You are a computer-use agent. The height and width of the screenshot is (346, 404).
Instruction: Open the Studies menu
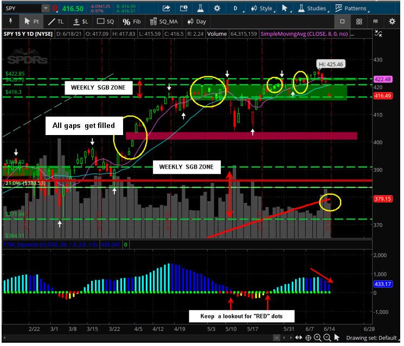(x=313, y=9)
